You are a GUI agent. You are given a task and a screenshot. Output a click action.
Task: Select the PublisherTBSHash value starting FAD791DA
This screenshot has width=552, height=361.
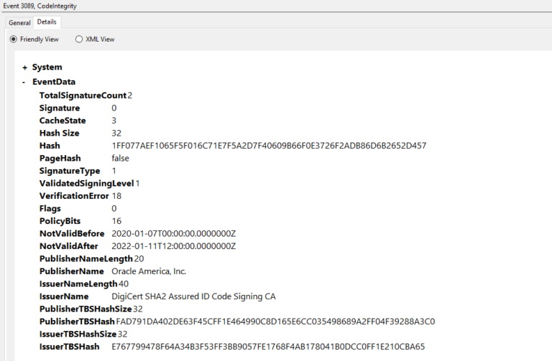[x=275, y=322]
